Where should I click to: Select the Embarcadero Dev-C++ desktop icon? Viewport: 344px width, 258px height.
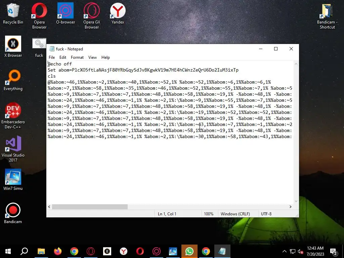[13, 116]
